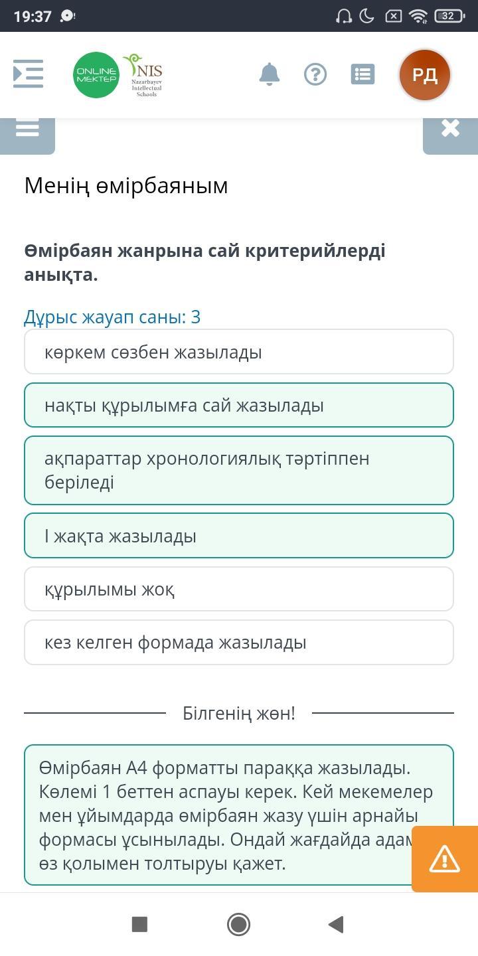
Task: Expand the gray hamburger lesson menu
Action: click(27, 130)
